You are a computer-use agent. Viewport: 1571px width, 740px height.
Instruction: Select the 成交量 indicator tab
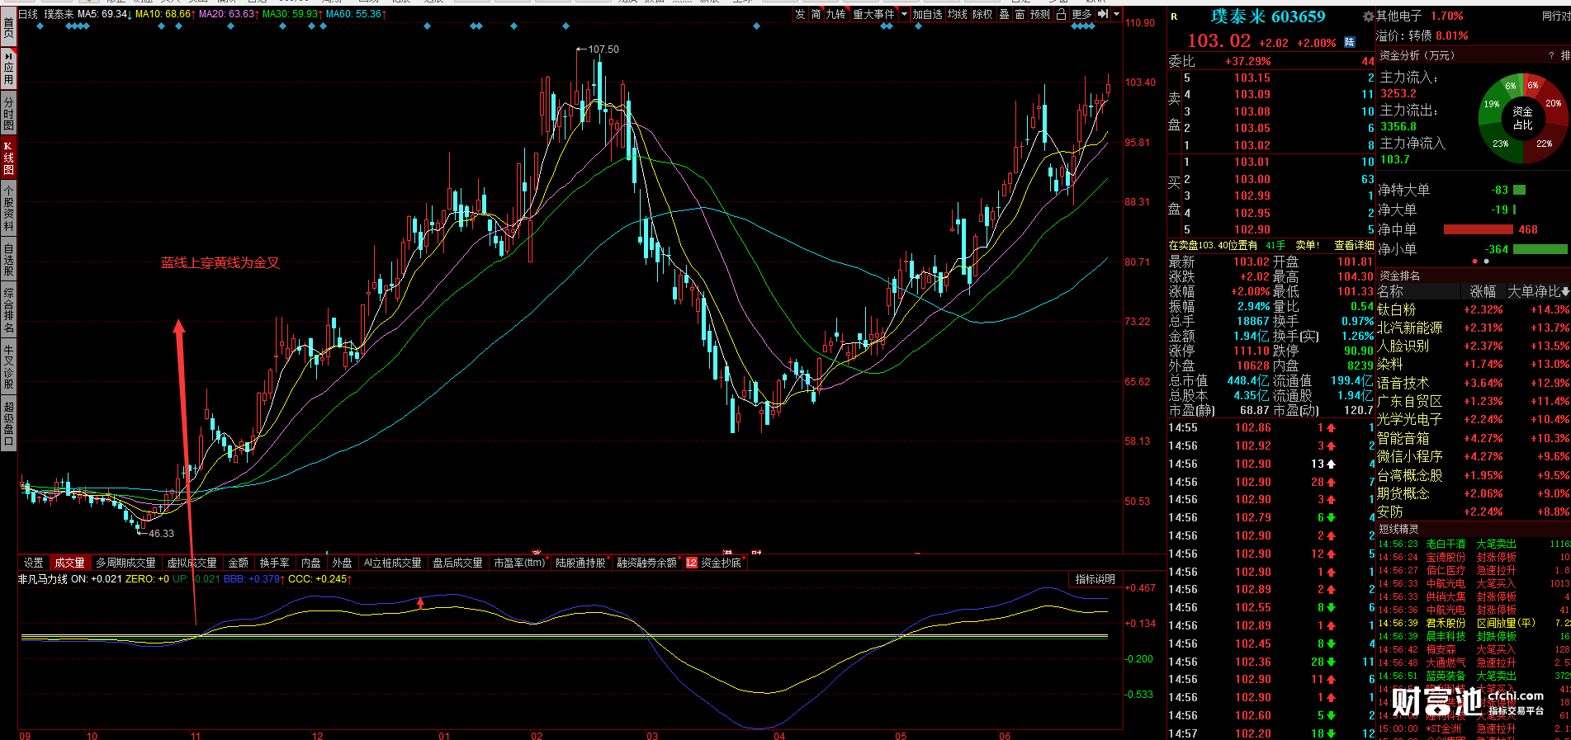[x=69, y=563]
